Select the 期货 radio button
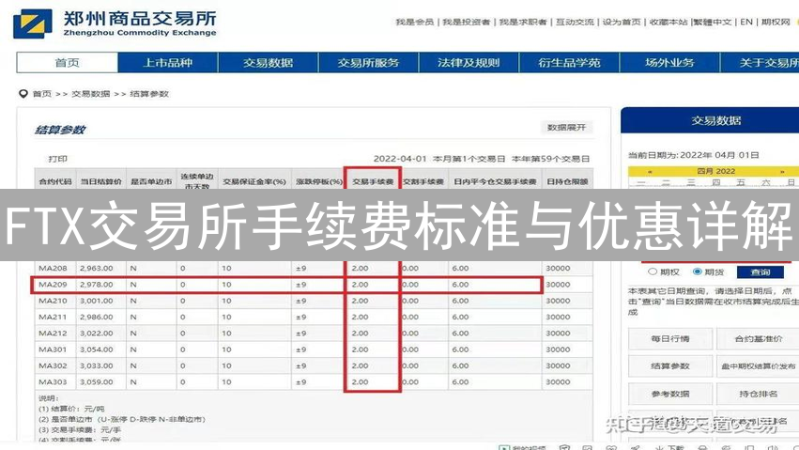This screenshot has width=799, height=450. point(697,272)
